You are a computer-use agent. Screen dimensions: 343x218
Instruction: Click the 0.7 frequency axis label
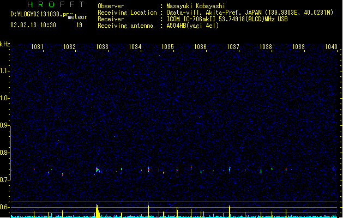coord(4,180)
